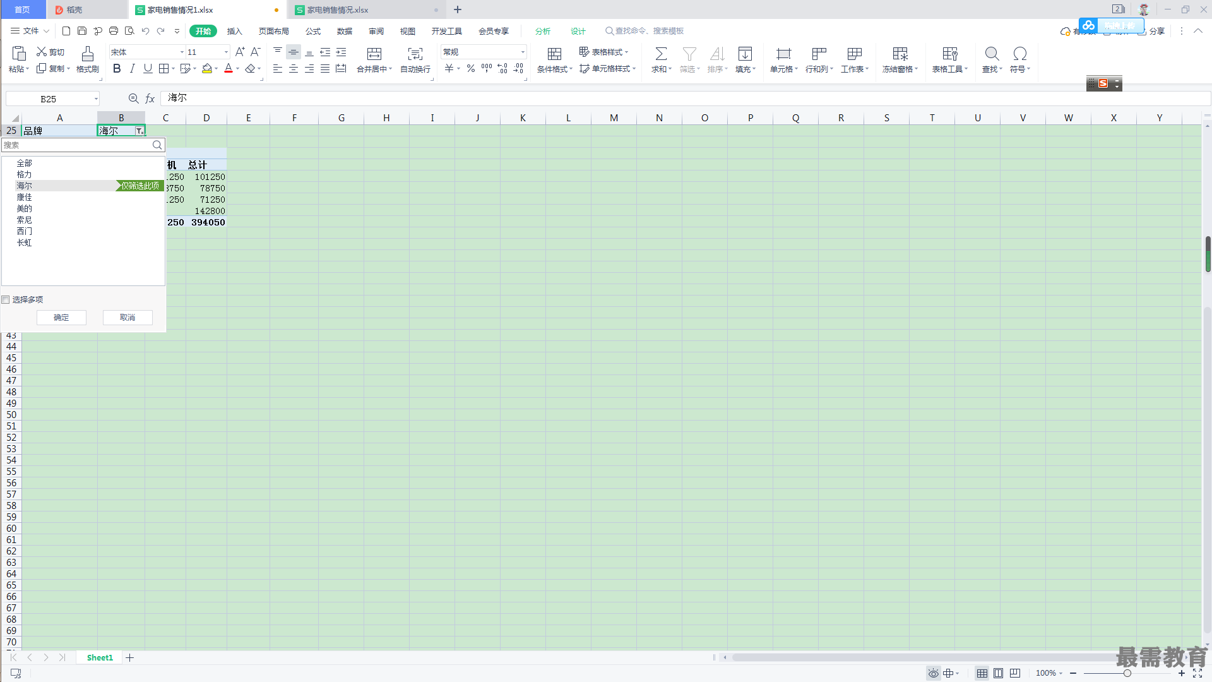The image size is (1212, 682).
Task: Open the filter dropdown in cell B25
Action: (140, 131)
